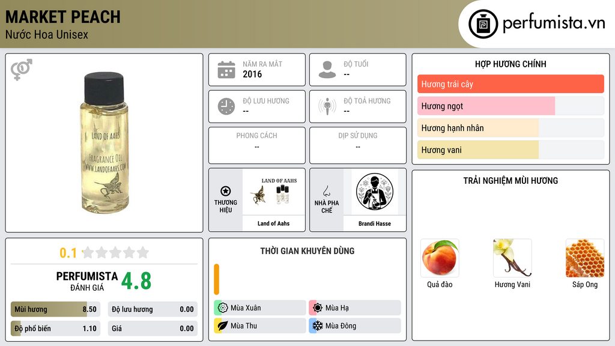Select the Sáp Ong honeycomb note image
This screenshot has width=615, height=346.
(585, 258)
